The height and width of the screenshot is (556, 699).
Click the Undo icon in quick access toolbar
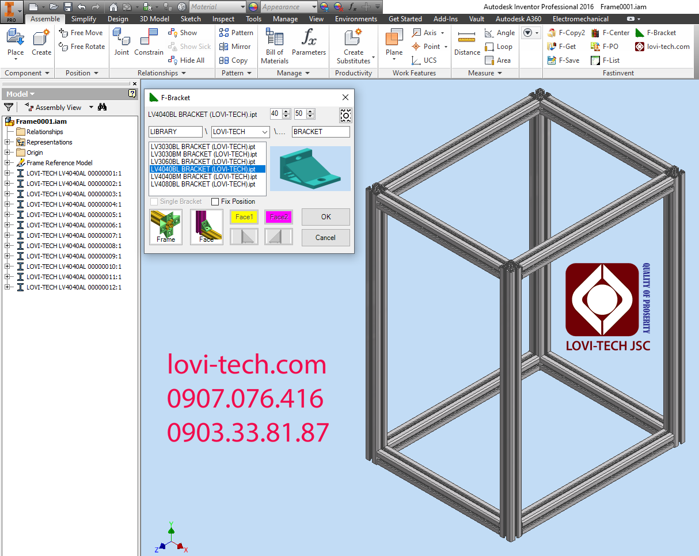click(81, 7)
